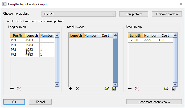The image size is (185, 108).
Task: Save Stock in shop list to file
Action: click(114, 89)
